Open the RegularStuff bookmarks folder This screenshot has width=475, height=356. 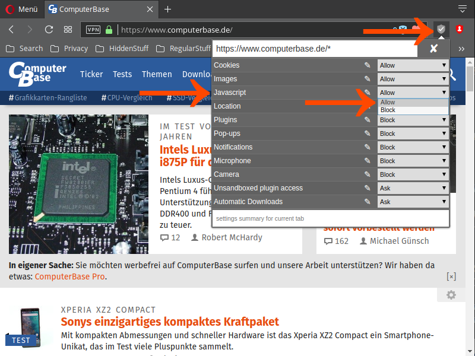(x=183, y=49)
